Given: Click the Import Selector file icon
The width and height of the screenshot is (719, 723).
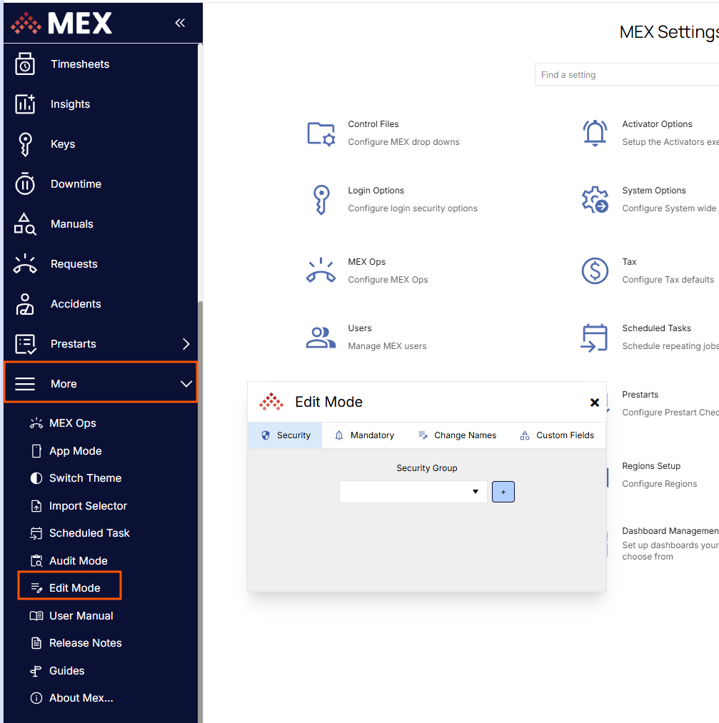Looking at the screenshot, I should (x=36, y=506).
